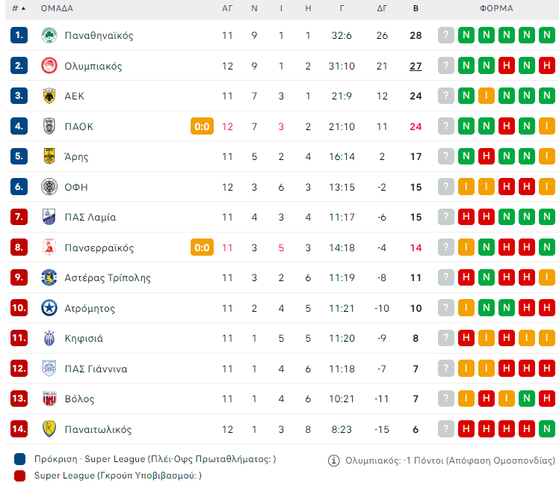
Task: Click Παναθηναϊκός upcoming match '?' form badge
Action: tap(446, 35)
